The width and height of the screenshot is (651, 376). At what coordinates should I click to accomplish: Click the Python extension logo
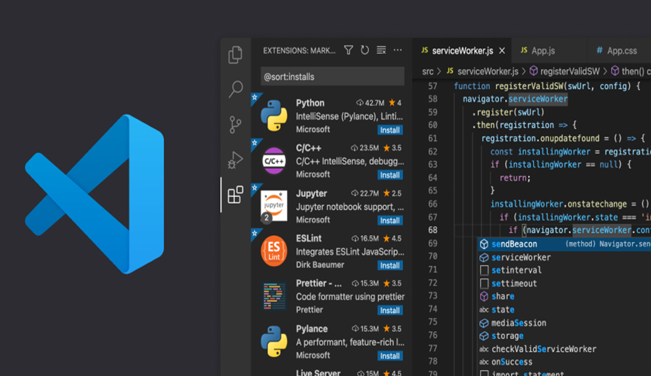[x=274, y=116]
